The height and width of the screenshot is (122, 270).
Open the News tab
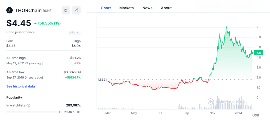[x=147, y=8]
